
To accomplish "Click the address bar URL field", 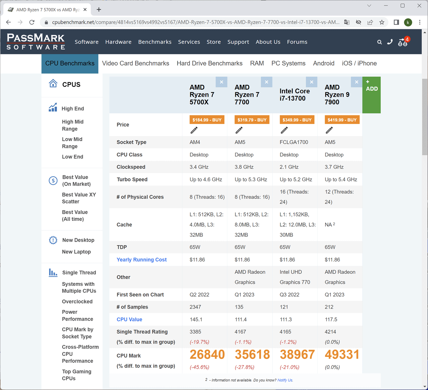I will click(196, 22).
